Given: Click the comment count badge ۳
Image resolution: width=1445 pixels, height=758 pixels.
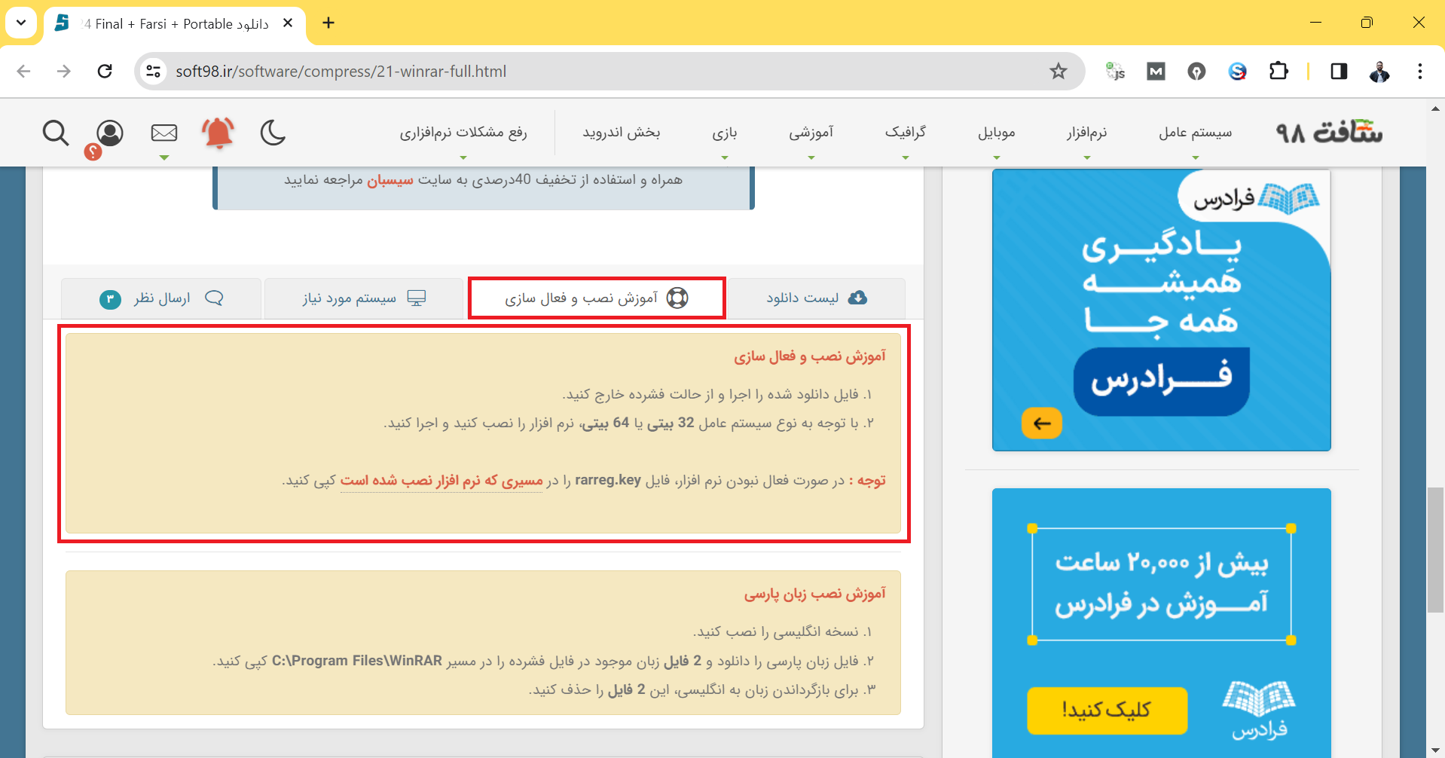Looking at the screenshot, I should click(110, 299).
